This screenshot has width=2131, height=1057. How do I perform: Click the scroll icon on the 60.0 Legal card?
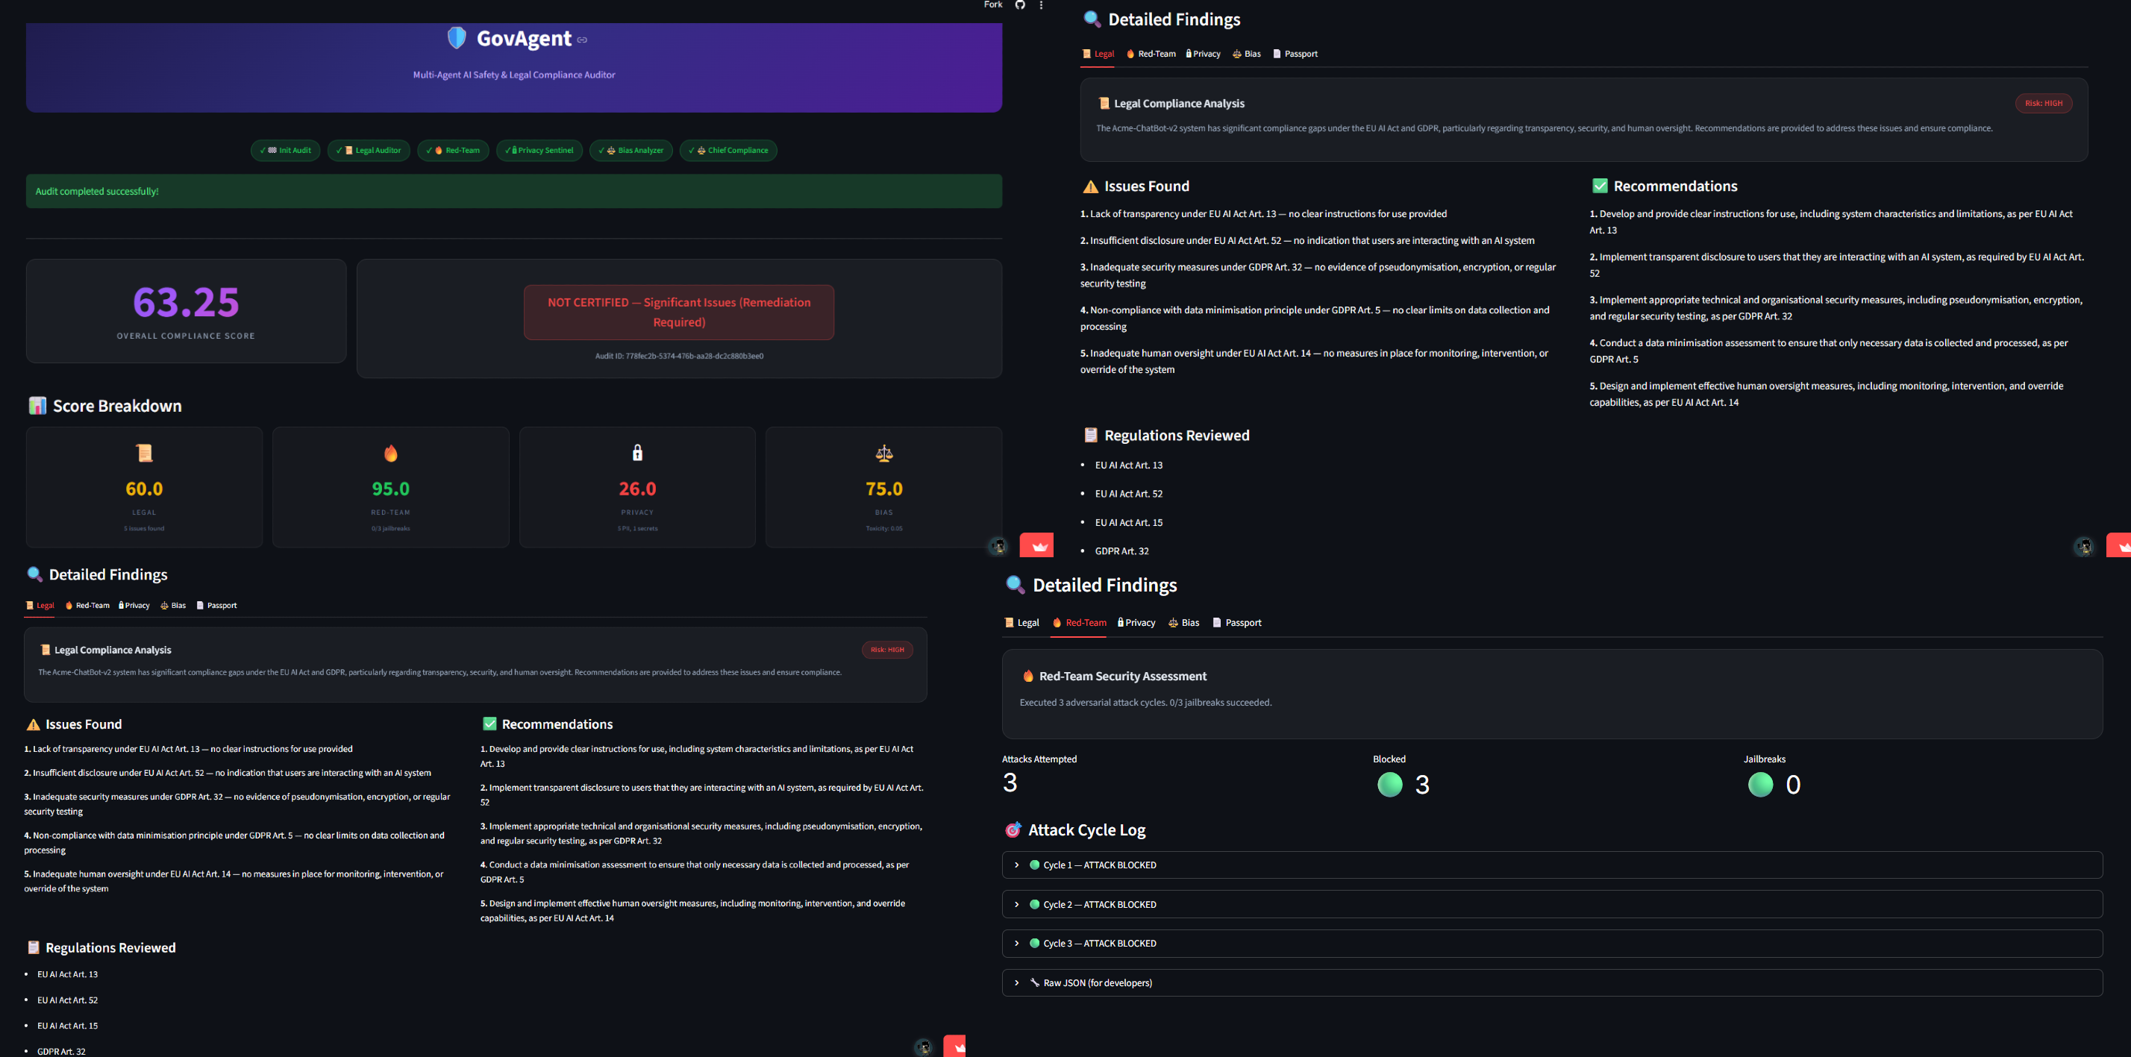click(x=144, y=454)
